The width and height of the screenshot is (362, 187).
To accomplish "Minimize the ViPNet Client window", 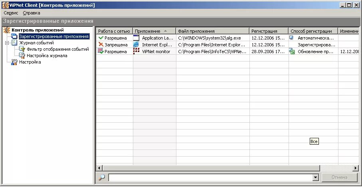I will point(343,5).
